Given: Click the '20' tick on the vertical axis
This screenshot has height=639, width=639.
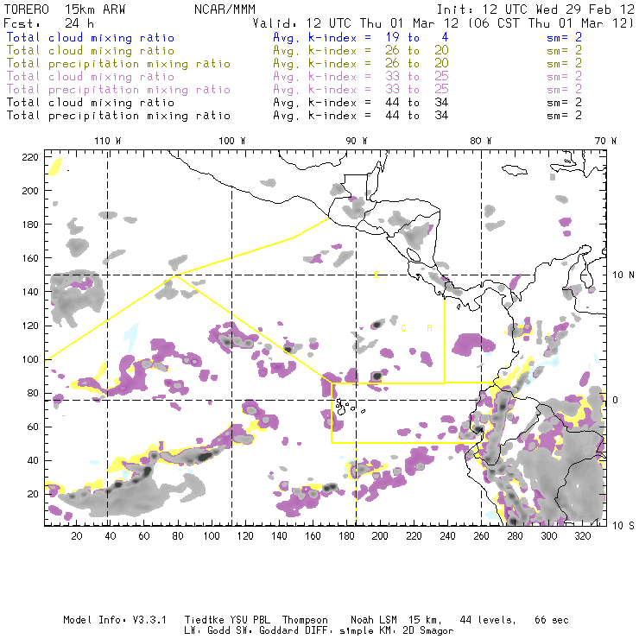Looking at the screenshot, I should pos(33,494).
